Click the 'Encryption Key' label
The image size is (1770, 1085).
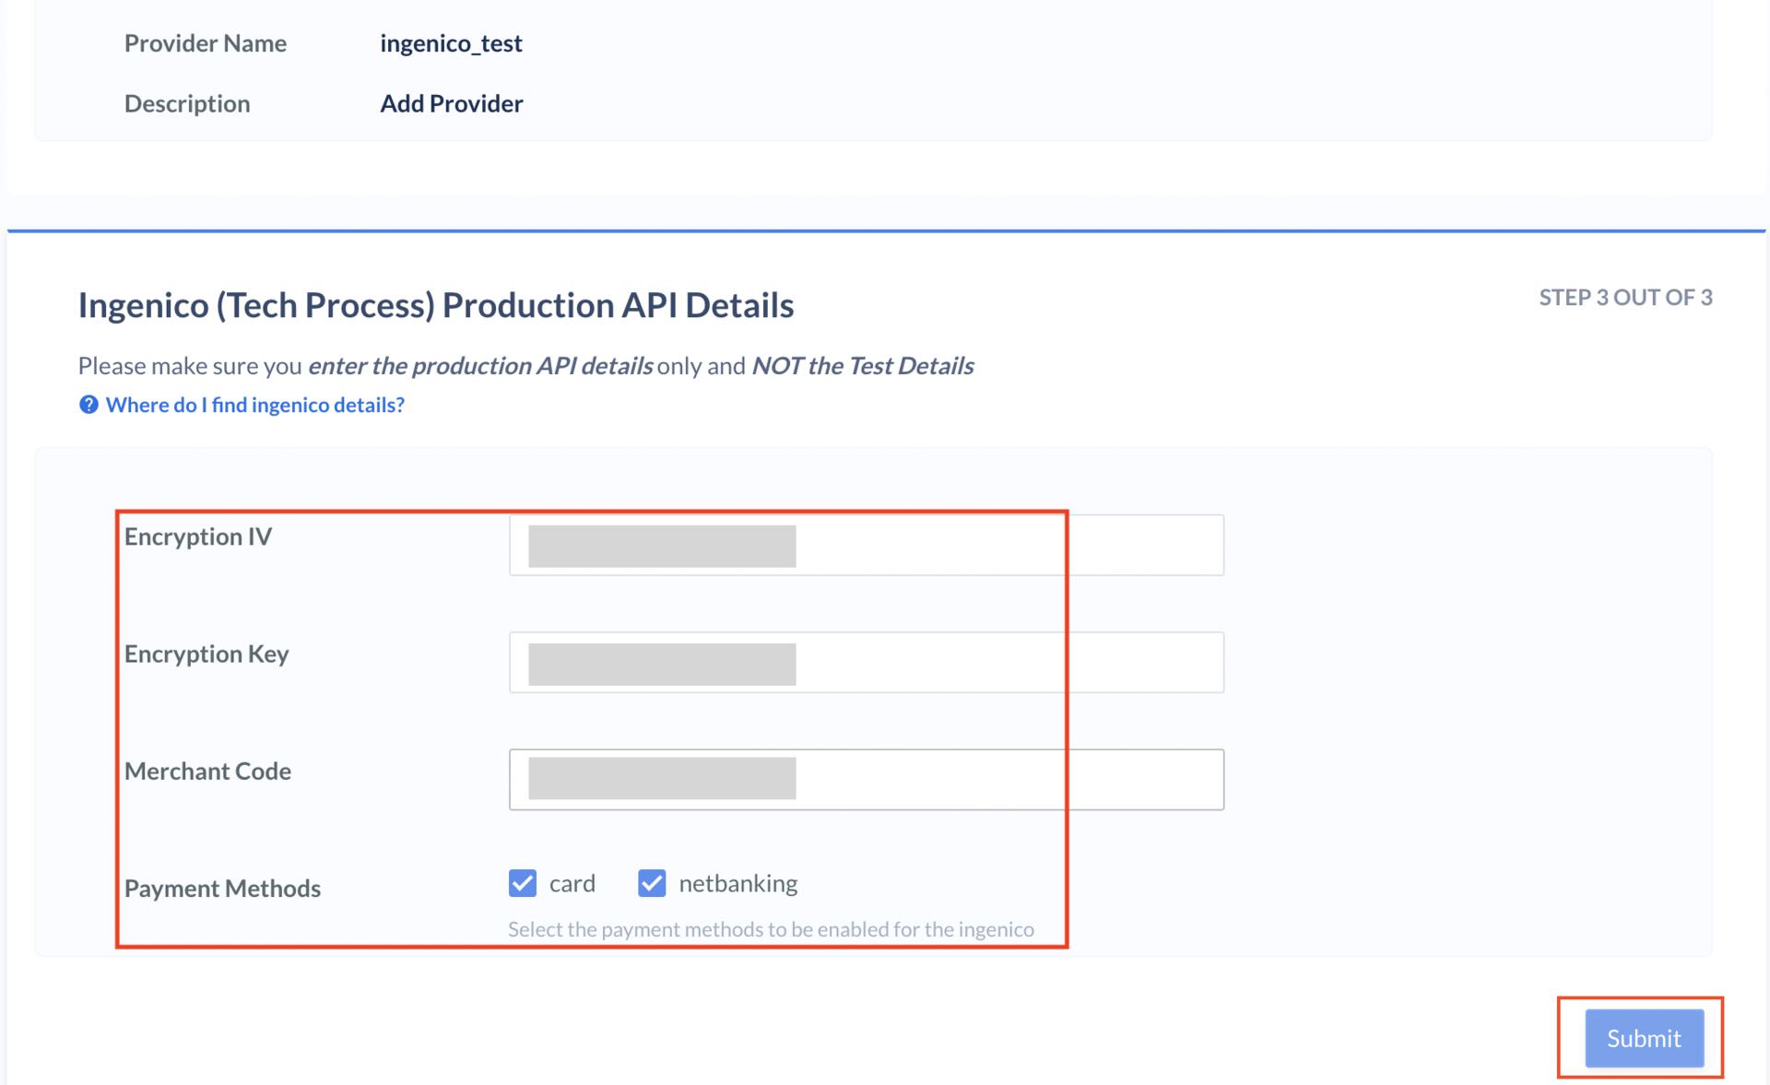point(206,654)
